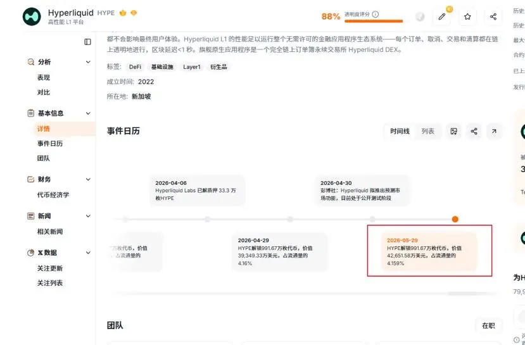This screenshot has width=525, height=345.
Task: Switch to 列表 list view
Action: tap(427, 131)
